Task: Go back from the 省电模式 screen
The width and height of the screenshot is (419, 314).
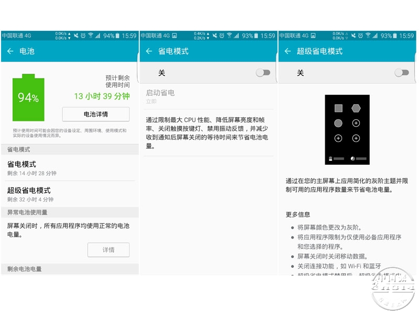Action: coord(149,51)
